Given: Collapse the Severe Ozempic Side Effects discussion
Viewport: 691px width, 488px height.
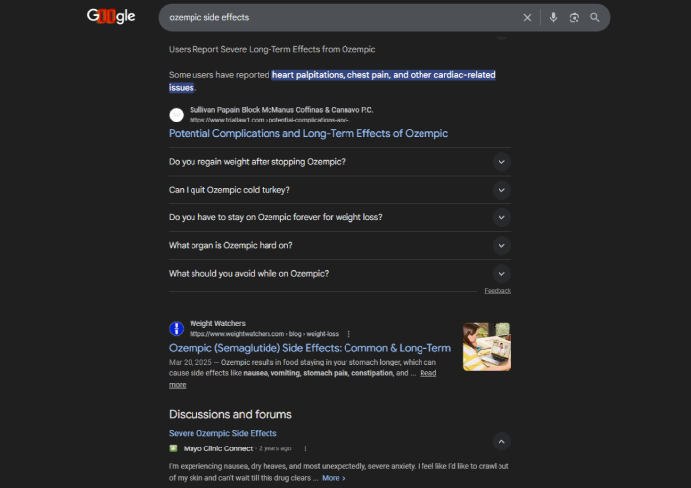Looking at the screenshot, I should click(x=501, y=442).
